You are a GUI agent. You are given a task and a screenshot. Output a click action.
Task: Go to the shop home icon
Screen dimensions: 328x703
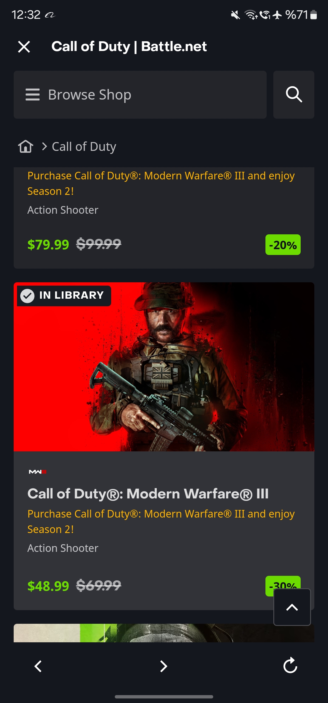26,147
